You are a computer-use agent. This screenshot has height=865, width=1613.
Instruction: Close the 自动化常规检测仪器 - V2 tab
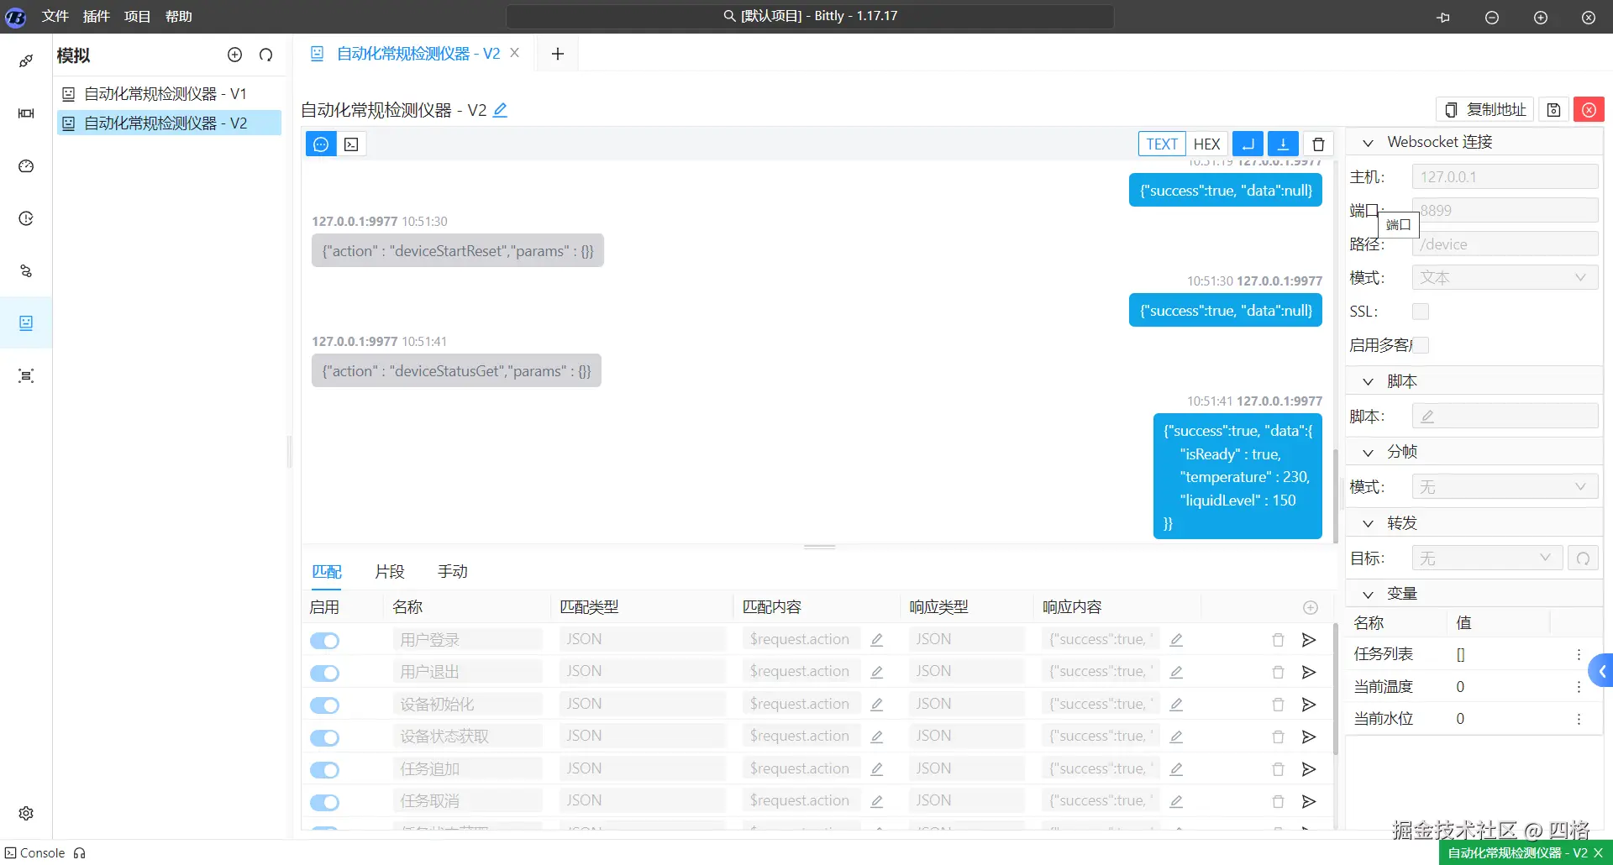coord(515,53)
